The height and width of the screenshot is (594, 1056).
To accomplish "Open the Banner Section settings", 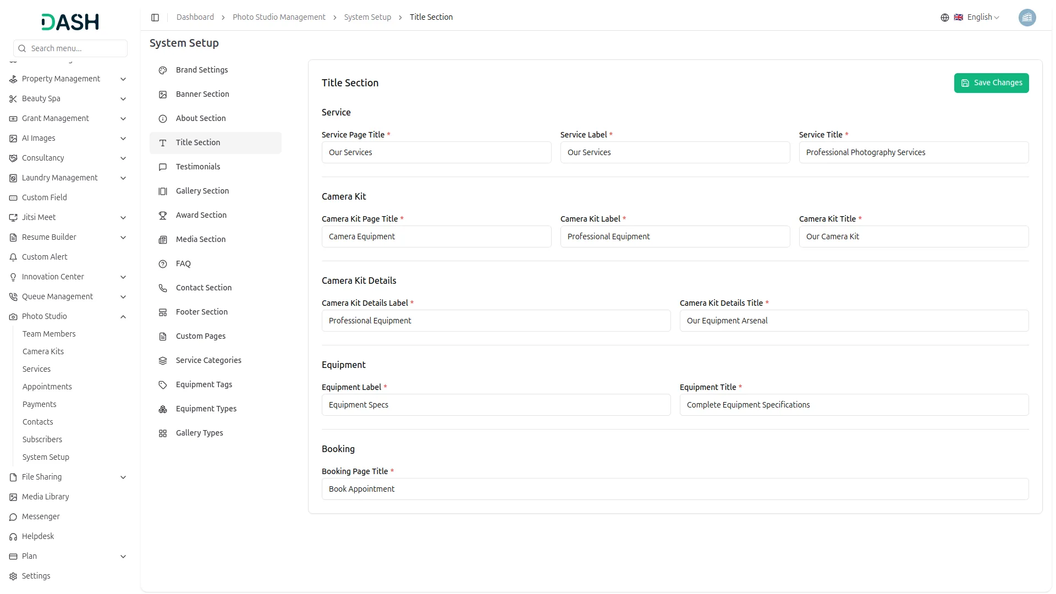I will (x=202, y=94).
